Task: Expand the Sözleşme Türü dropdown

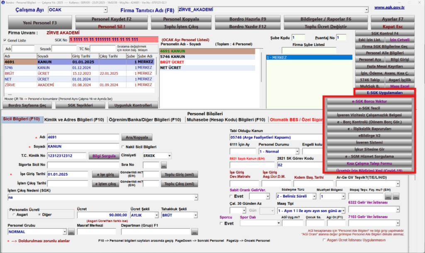Action: tap(314, 196)
